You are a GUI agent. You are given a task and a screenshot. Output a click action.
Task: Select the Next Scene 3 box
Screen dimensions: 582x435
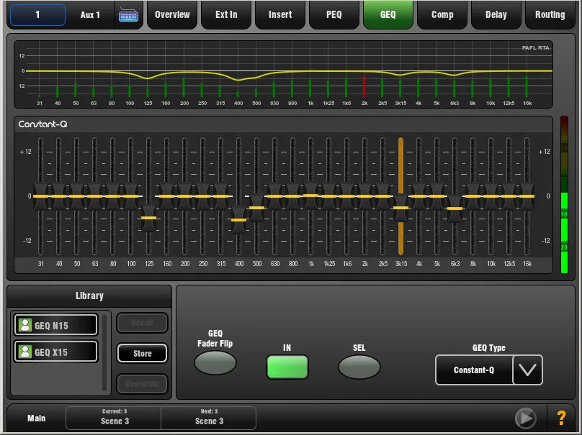point(209,418)
